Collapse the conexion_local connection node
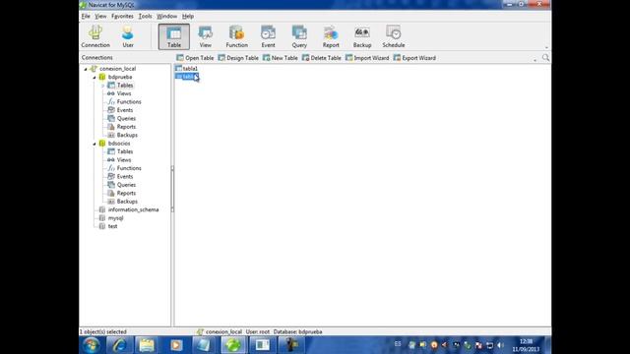Image resolution: width=630 pixels, height=354 pixels. (x=86, y=69)
